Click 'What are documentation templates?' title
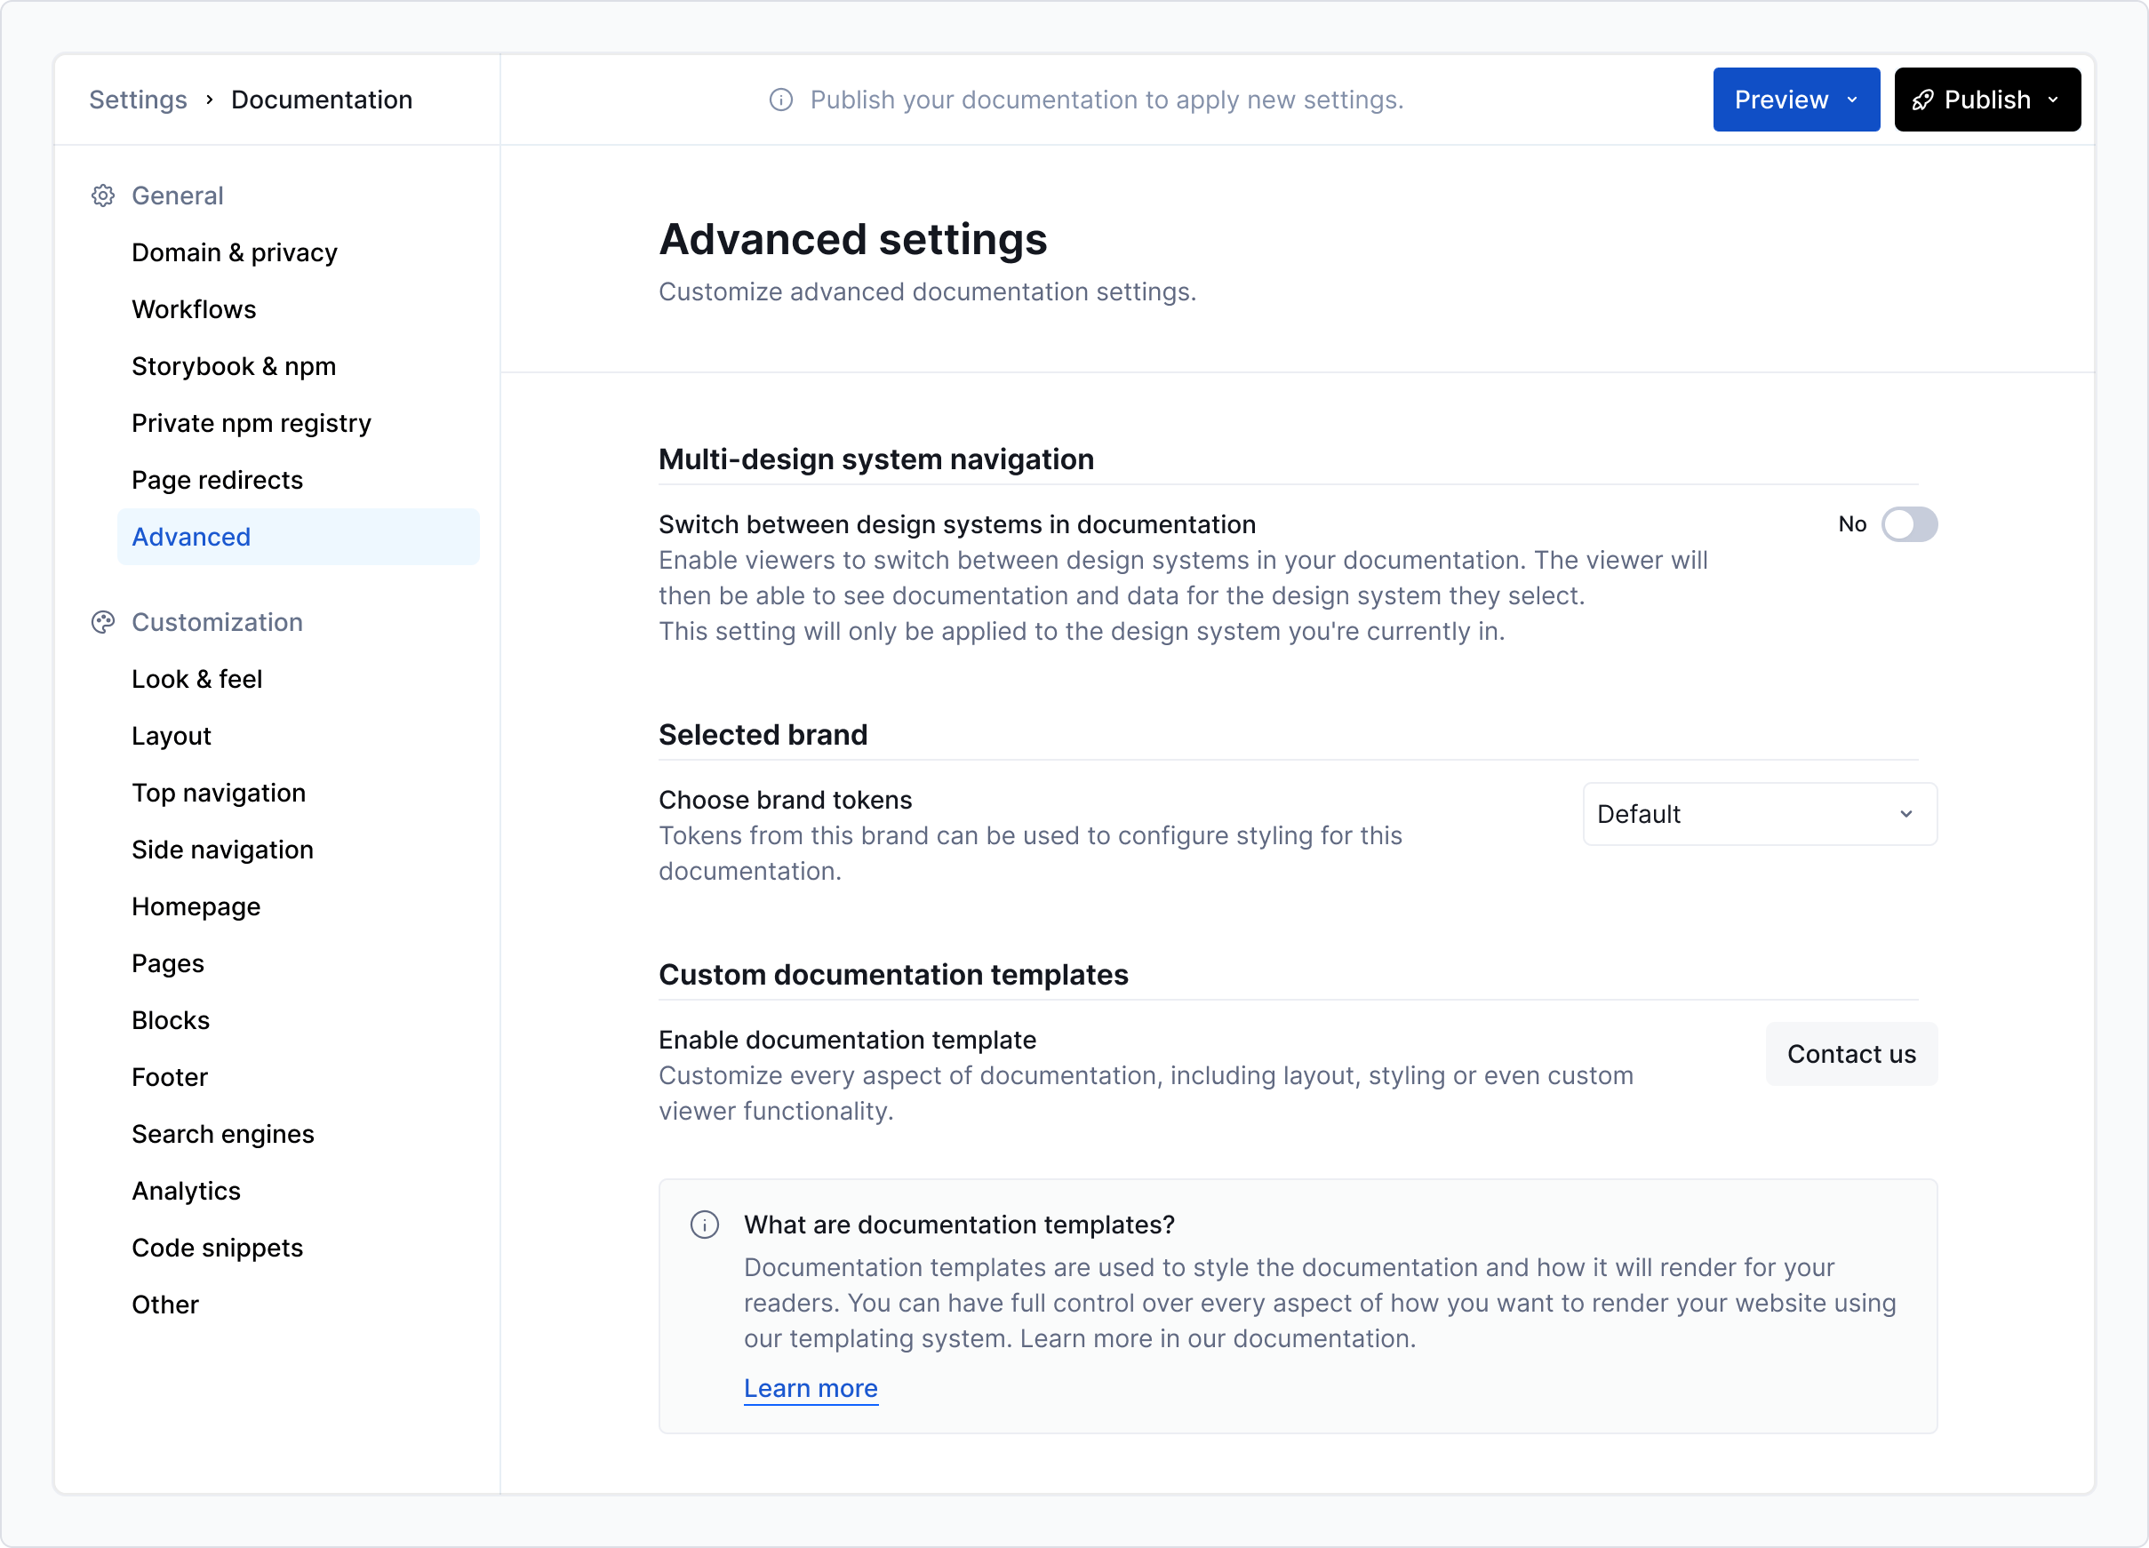The width and height of the screenshot is (2149, 1548). [x=959, y=1225]
